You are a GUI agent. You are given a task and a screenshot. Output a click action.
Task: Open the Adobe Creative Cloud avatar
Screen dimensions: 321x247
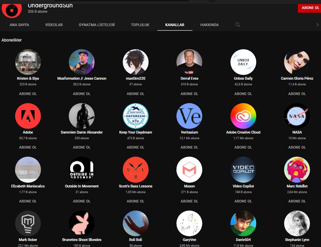(x=243, y=116)
